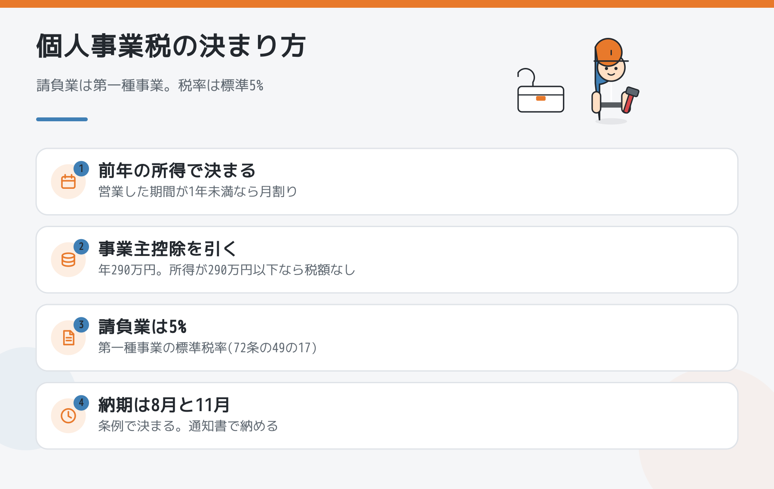
Task: Select the heading 前年の所得で決まる
Action: click(177, 171)
